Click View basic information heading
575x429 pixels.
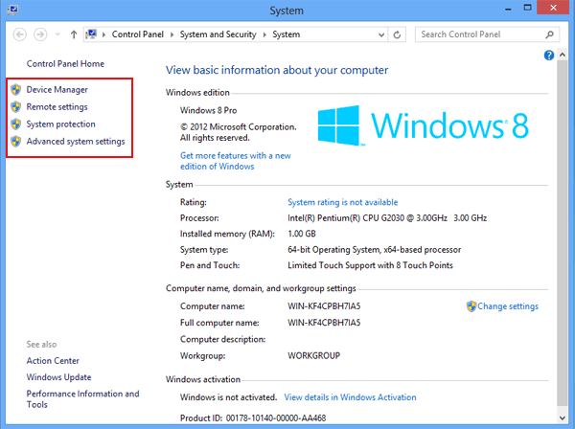pos(277,70)
